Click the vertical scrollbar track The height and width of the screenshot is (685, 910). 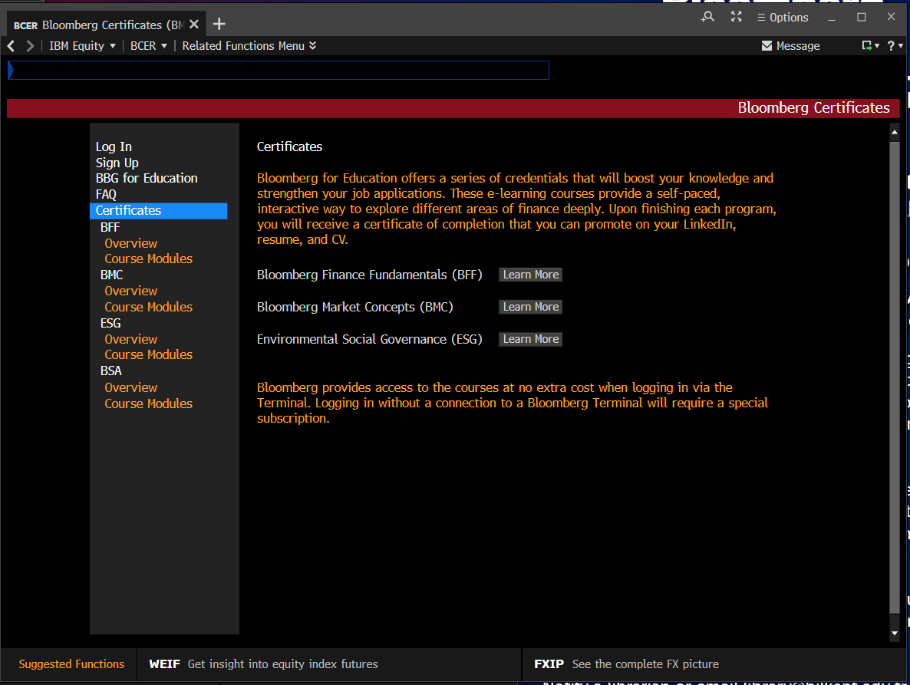click(895, 377)
